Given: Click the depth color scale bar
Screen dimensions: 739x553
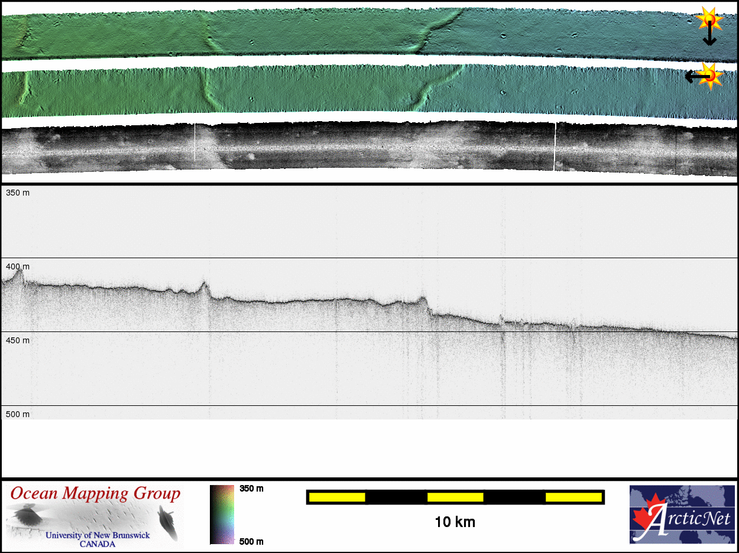Looking at the screenshot, I should 222,514.
